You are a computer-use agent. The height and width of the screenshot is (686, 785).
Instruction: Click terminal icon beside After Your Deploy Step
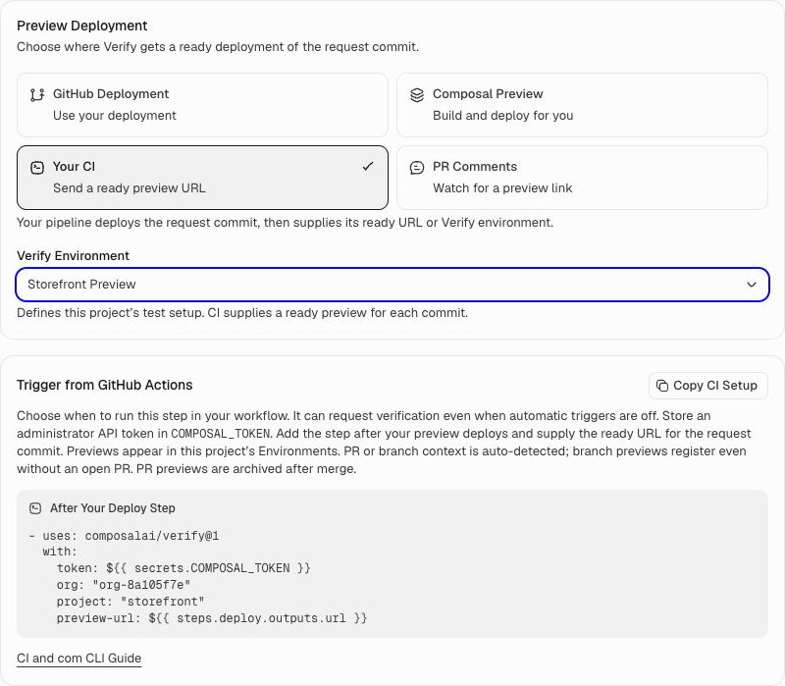click(35, 508)
